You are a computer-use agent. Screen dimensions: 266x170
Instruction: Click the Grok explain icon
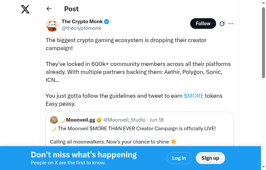222,24
